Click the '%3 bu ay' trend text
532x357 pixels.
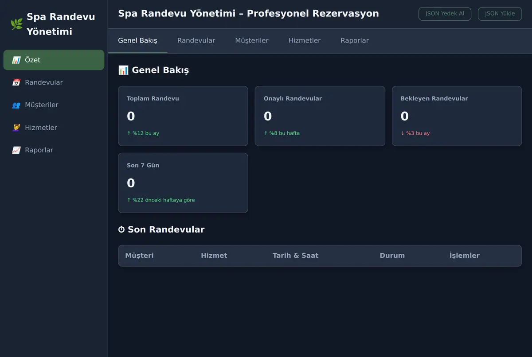tap(415, 133)
